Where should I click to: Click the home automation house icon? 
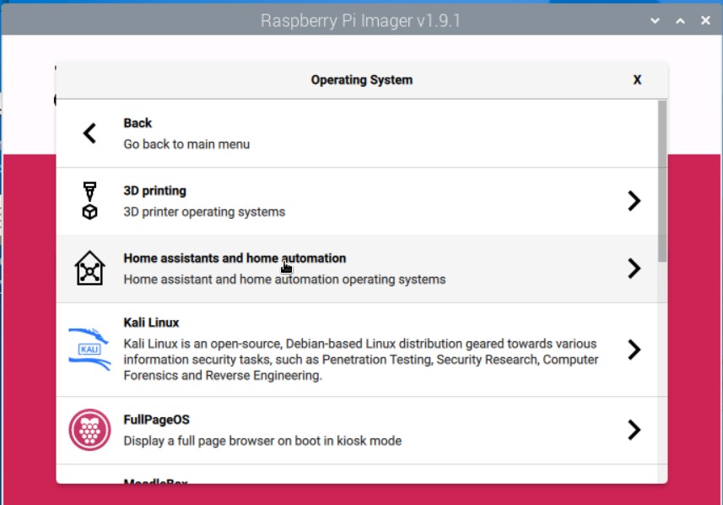[x=89, y=269]
